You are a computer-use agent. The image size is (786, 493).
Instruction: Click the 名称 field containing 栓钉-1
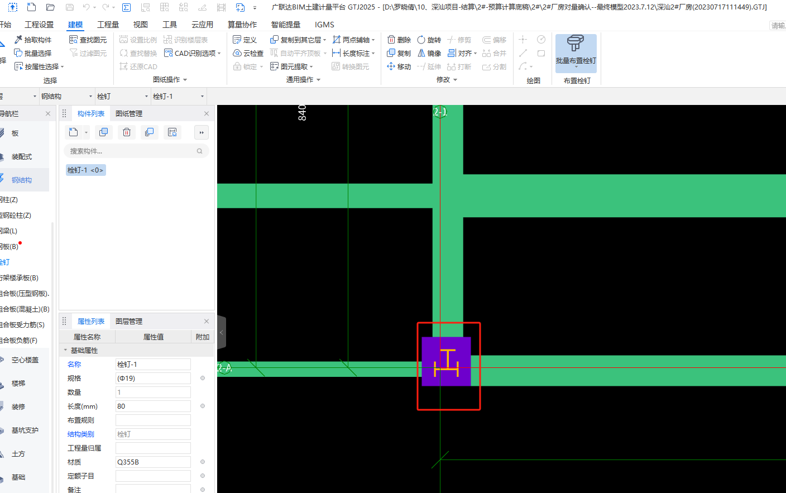(x=153, y=364)
